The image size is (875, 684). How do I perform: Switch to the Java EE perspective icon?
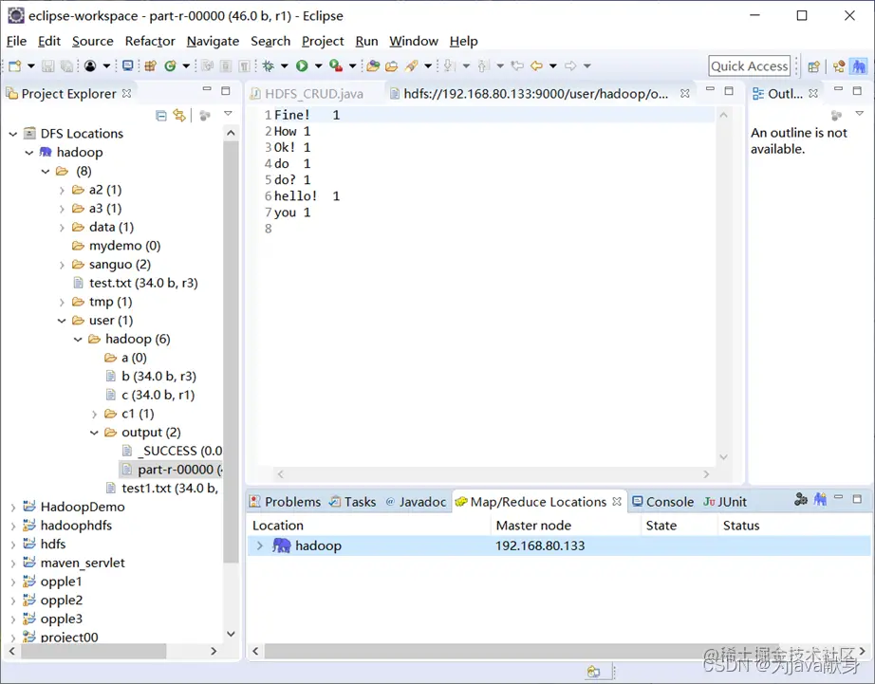tap(839, 66)
